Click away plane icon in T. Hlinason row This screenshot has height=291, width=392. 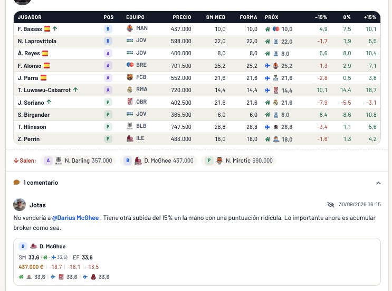point(267,127)
